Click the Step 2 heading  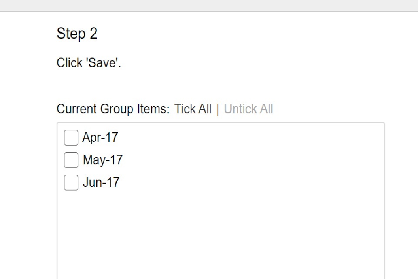click(77, 34)
